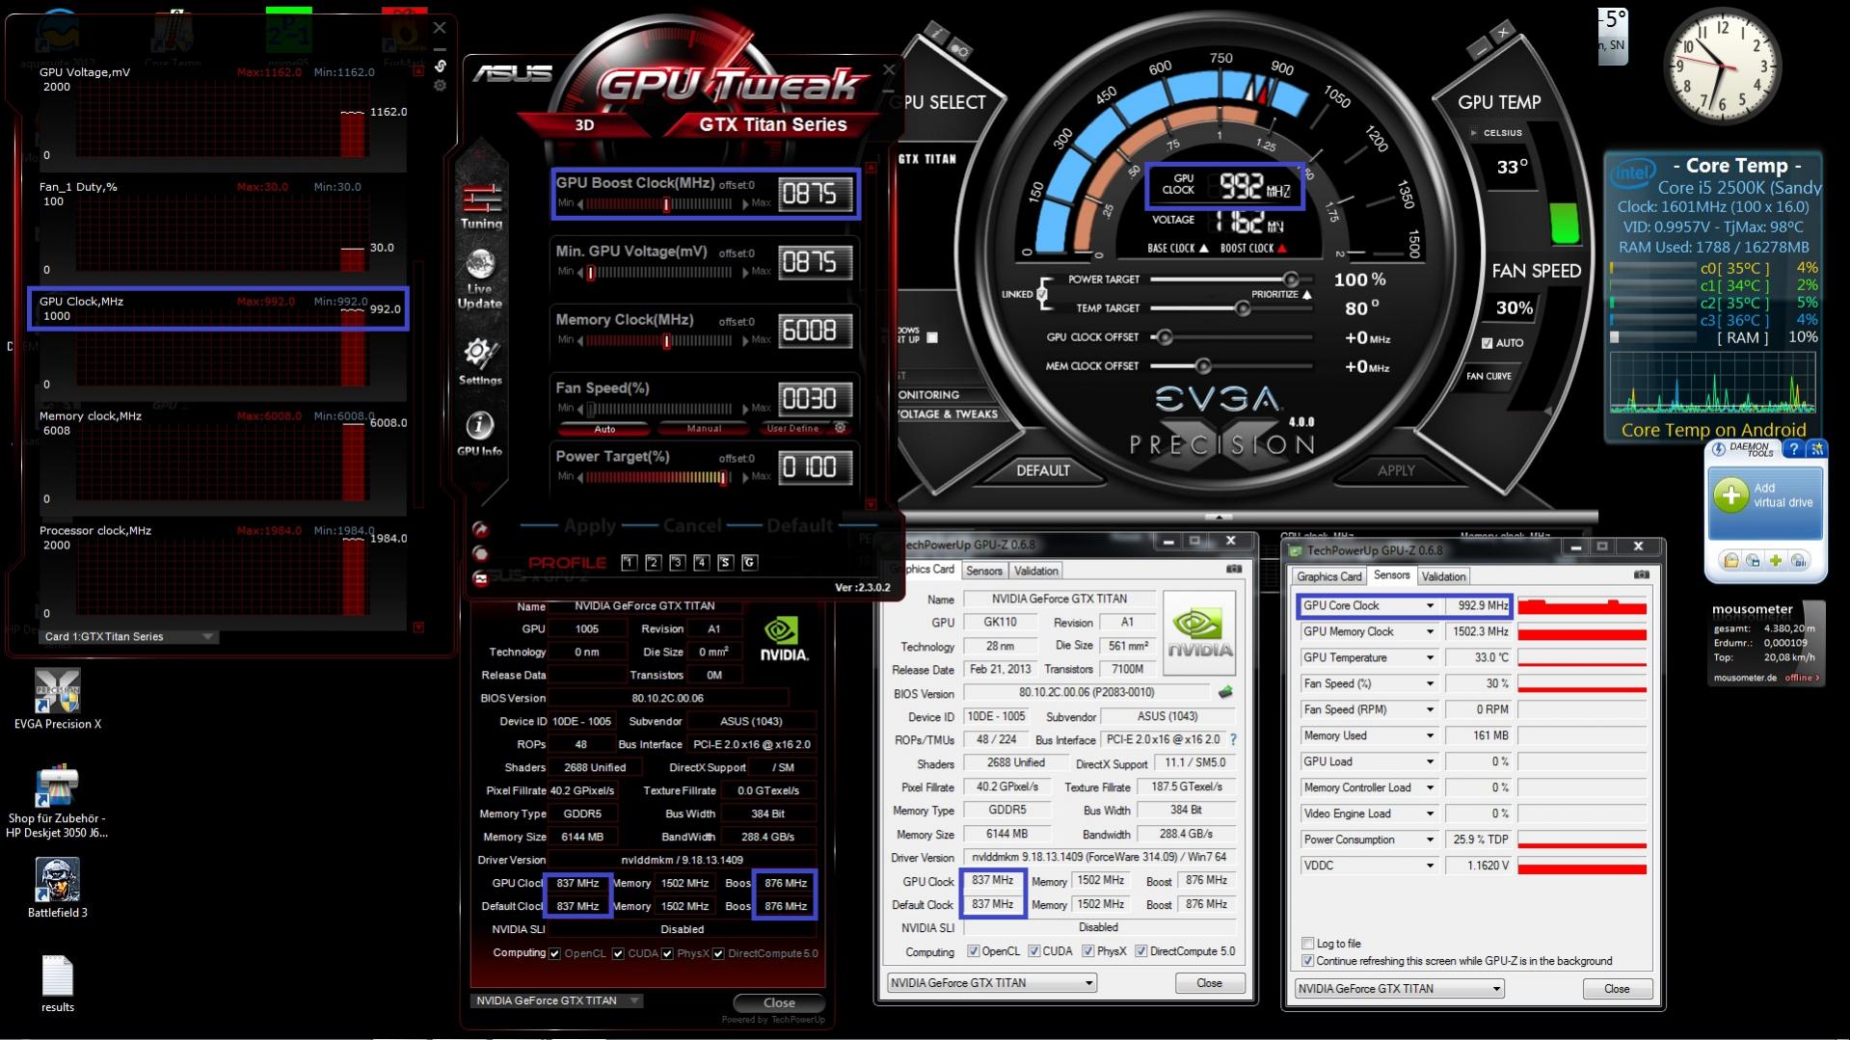
Task: Click Intel logo in Core Temp gadget
Action: (x=1633, y=175)
